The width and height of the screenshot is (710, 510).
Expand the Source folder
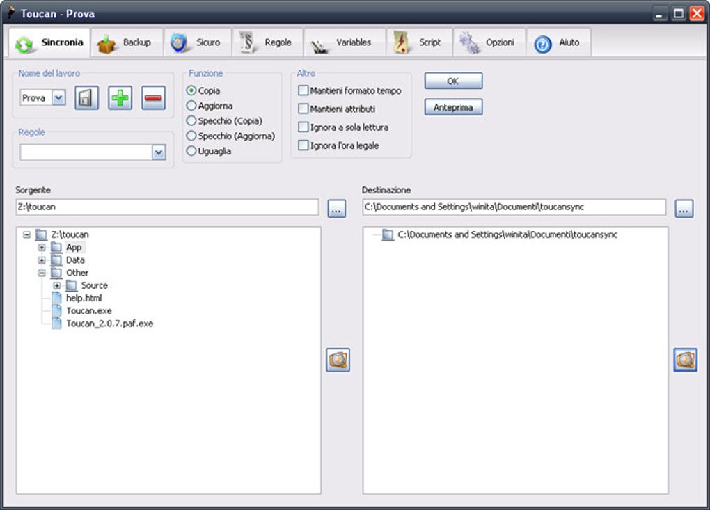(x=56, y=285)
